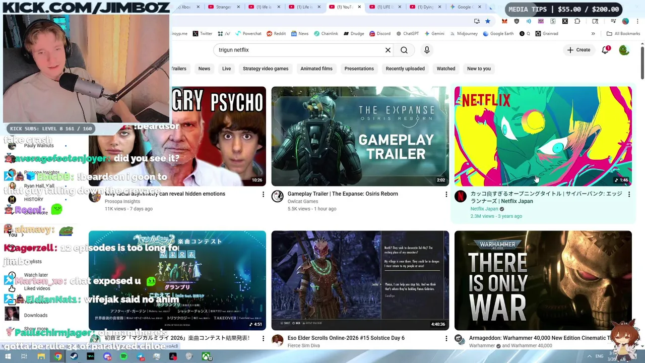Bookmark this page with the star icon

point(488,21)
